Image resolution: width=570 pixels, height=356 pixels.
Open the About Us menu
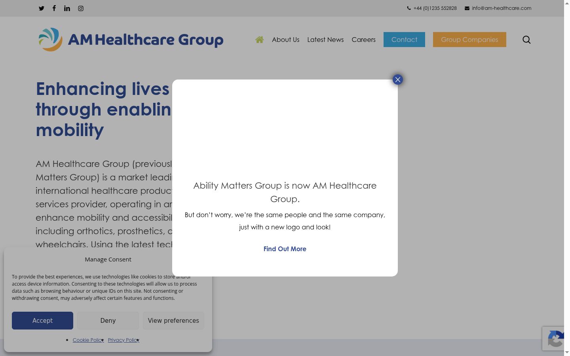285,40
